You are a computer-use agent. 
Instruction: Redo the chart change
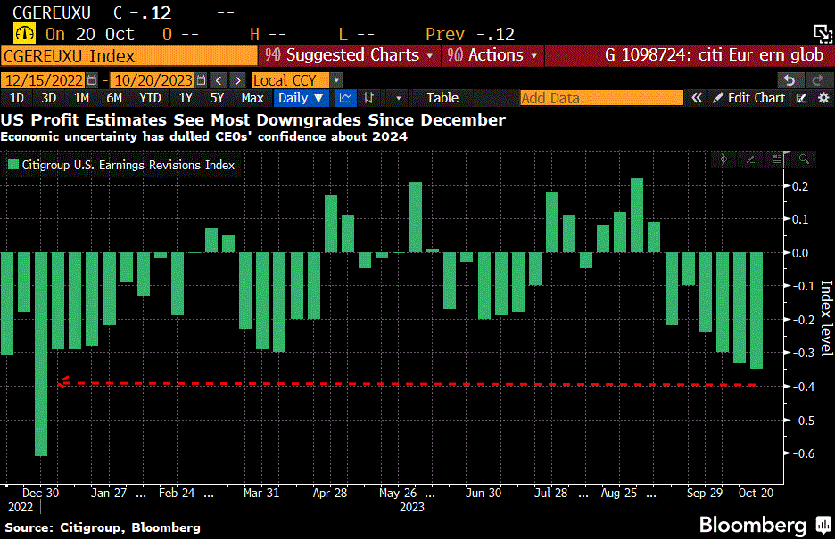[x=817, y=80]
